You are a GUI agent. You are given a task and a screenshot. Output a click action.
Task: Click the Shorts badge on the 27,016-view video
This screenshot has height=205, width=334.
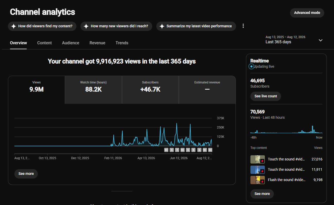(x=262, y=161)
